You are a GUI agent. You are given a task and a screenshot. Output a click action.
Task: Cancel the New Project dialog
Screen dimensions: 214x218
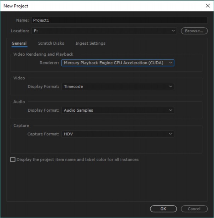point(194,209)
